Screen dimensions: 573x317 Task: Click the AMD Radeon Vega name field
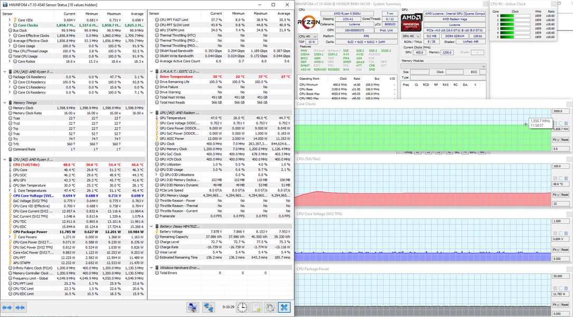coord(455,19)
